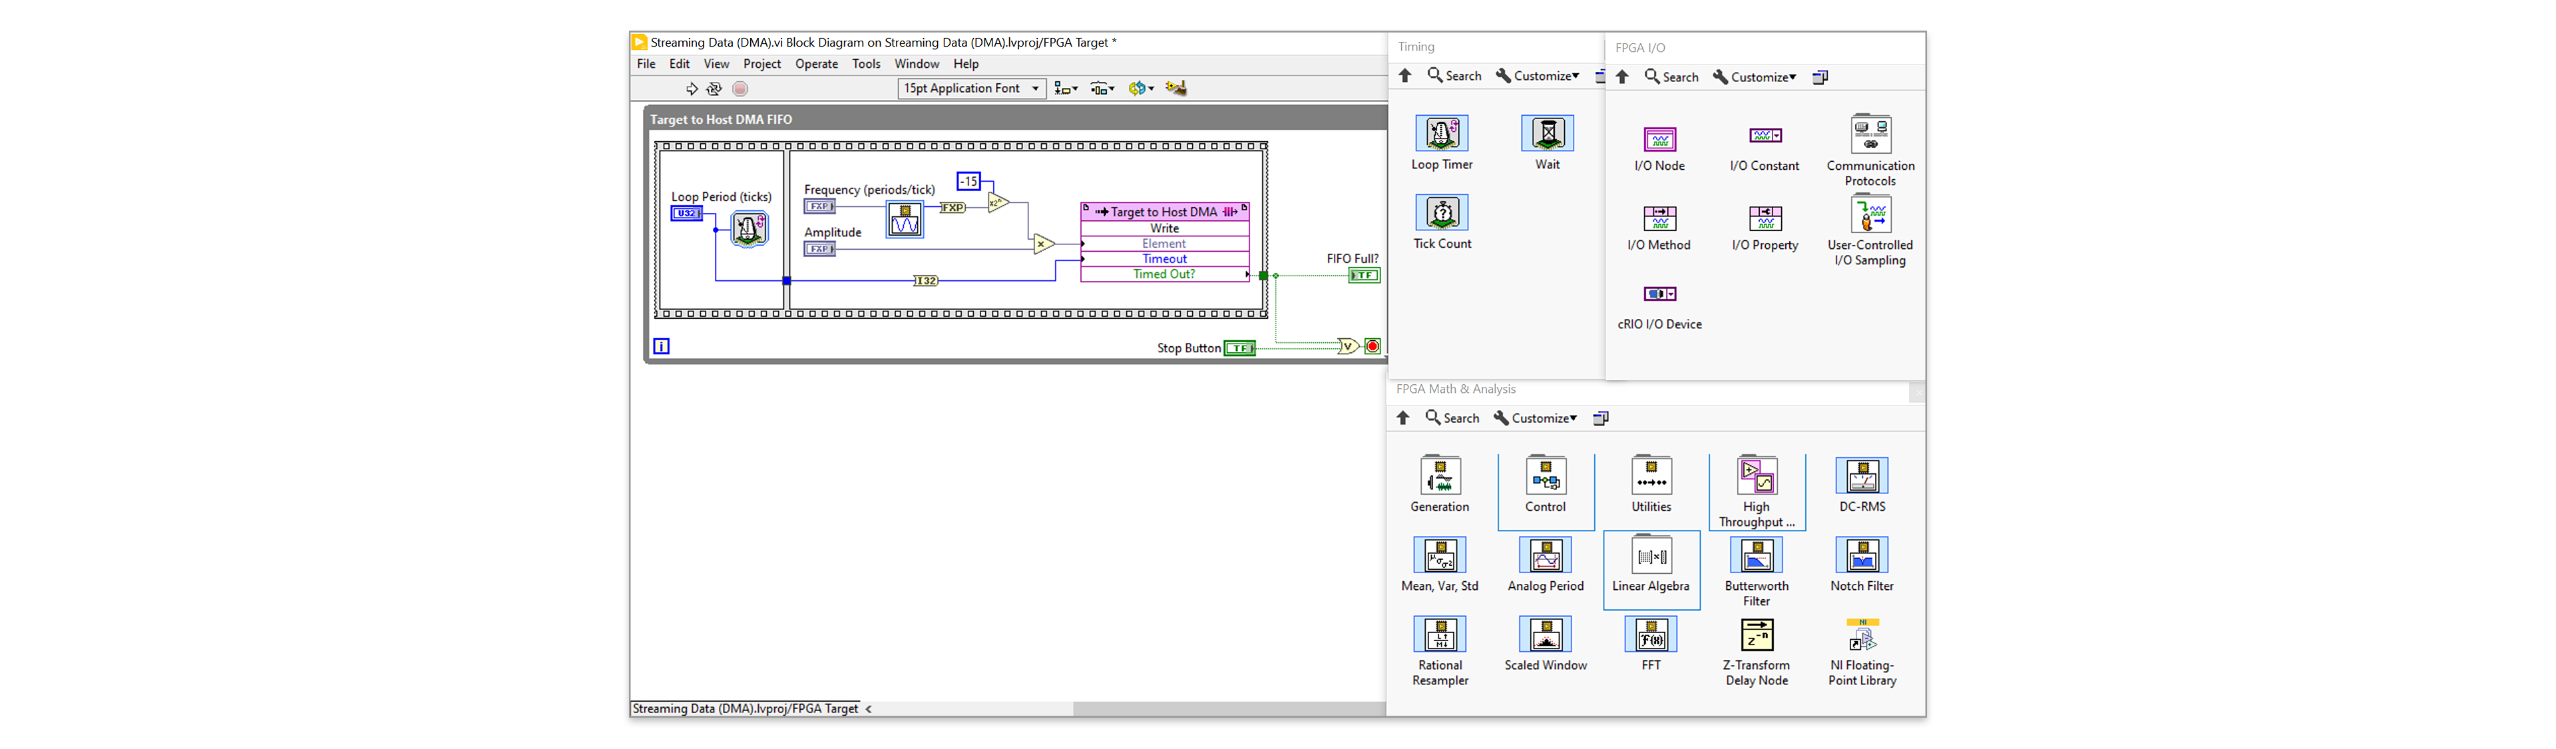Viewport: 2556px width, 749px height.
Task: Open the Utilities subpalette
Action: (1651, 475)
